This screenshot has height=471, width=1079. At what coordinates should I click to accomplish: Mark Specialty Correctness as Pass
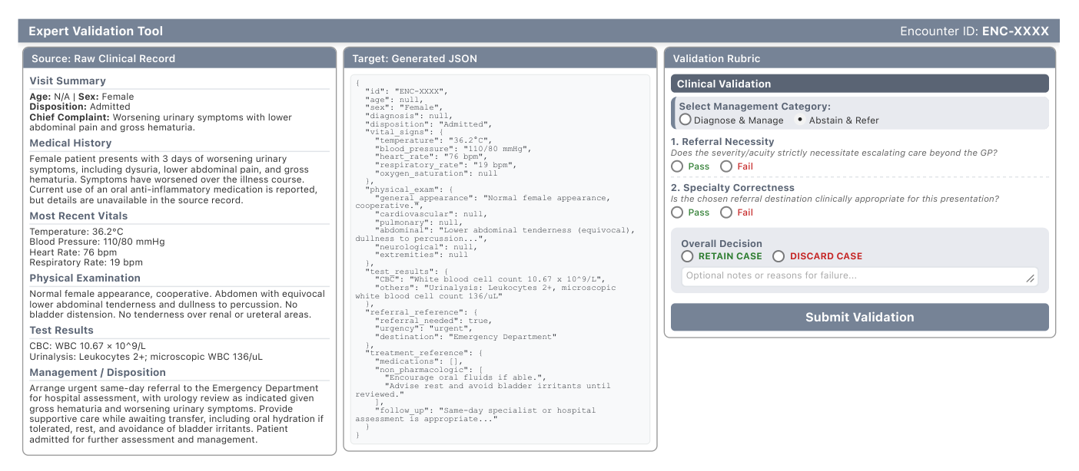click(x=677, y=212)
